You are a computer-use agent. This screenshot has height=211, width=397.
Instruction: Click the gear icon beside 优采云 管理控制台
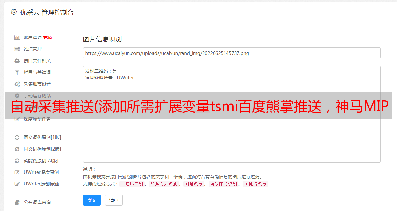tap(14, 12)
